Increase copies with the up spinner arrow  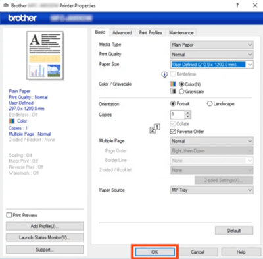187,113
